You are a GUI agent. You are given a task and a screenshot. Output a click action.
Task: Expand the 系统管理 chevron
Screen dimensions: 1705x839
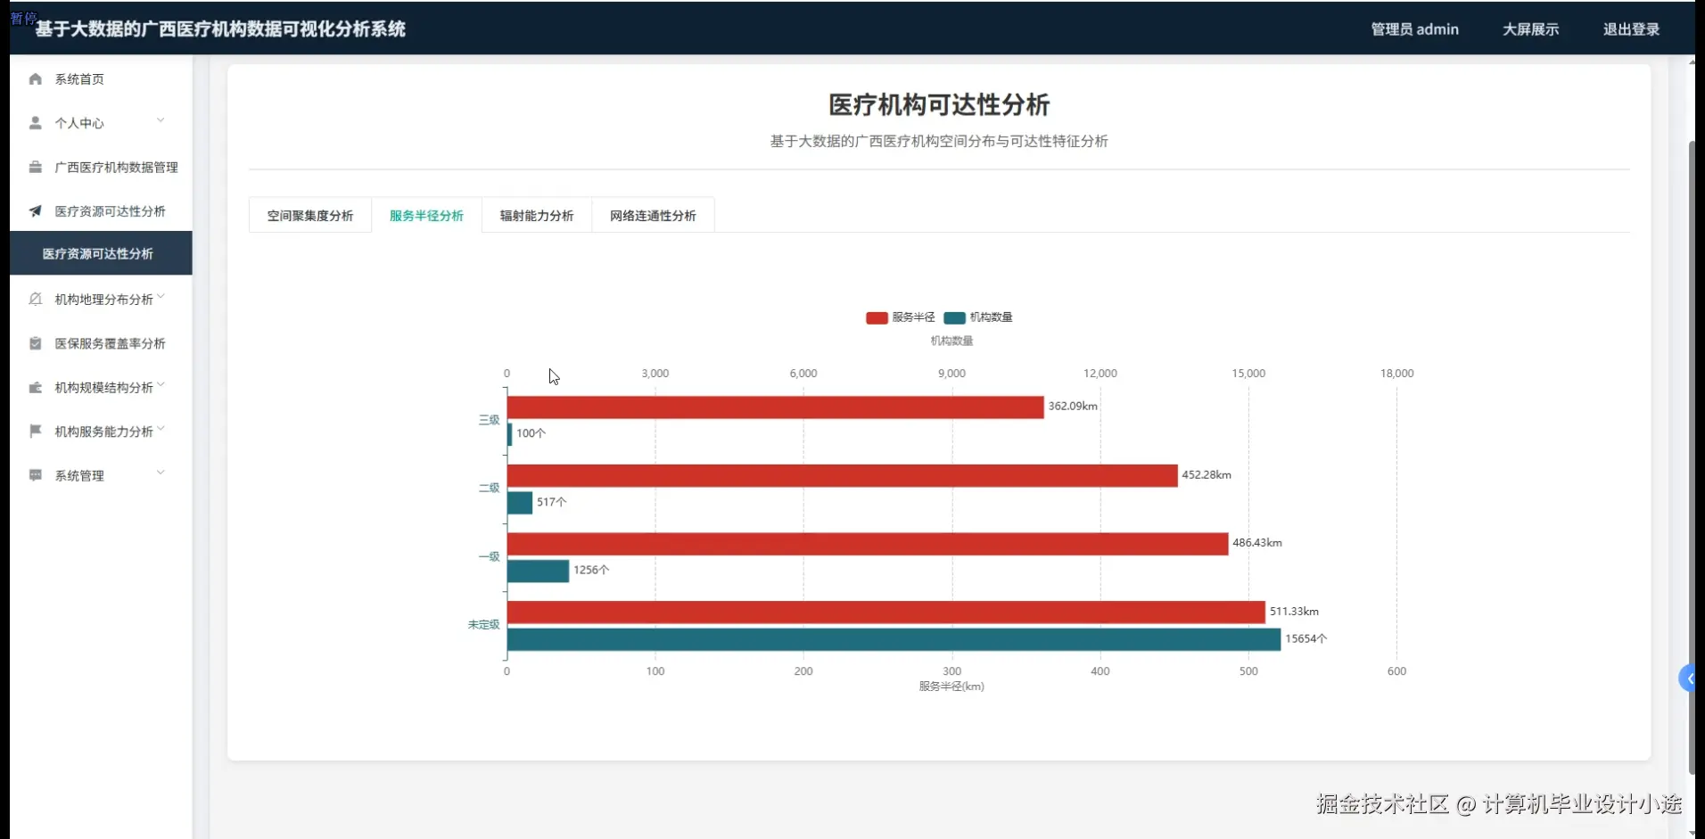161,473
